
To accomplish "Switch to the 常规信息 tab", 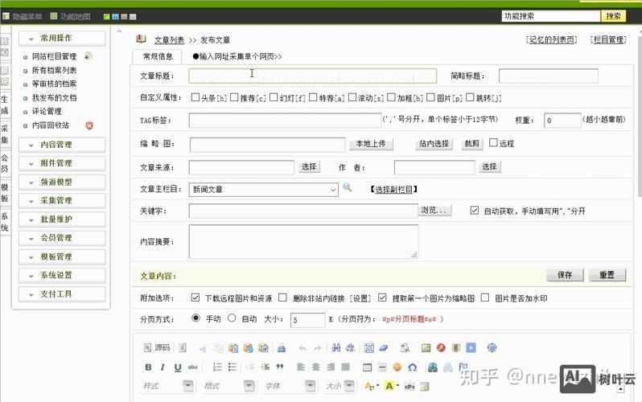I will (158, 56).
